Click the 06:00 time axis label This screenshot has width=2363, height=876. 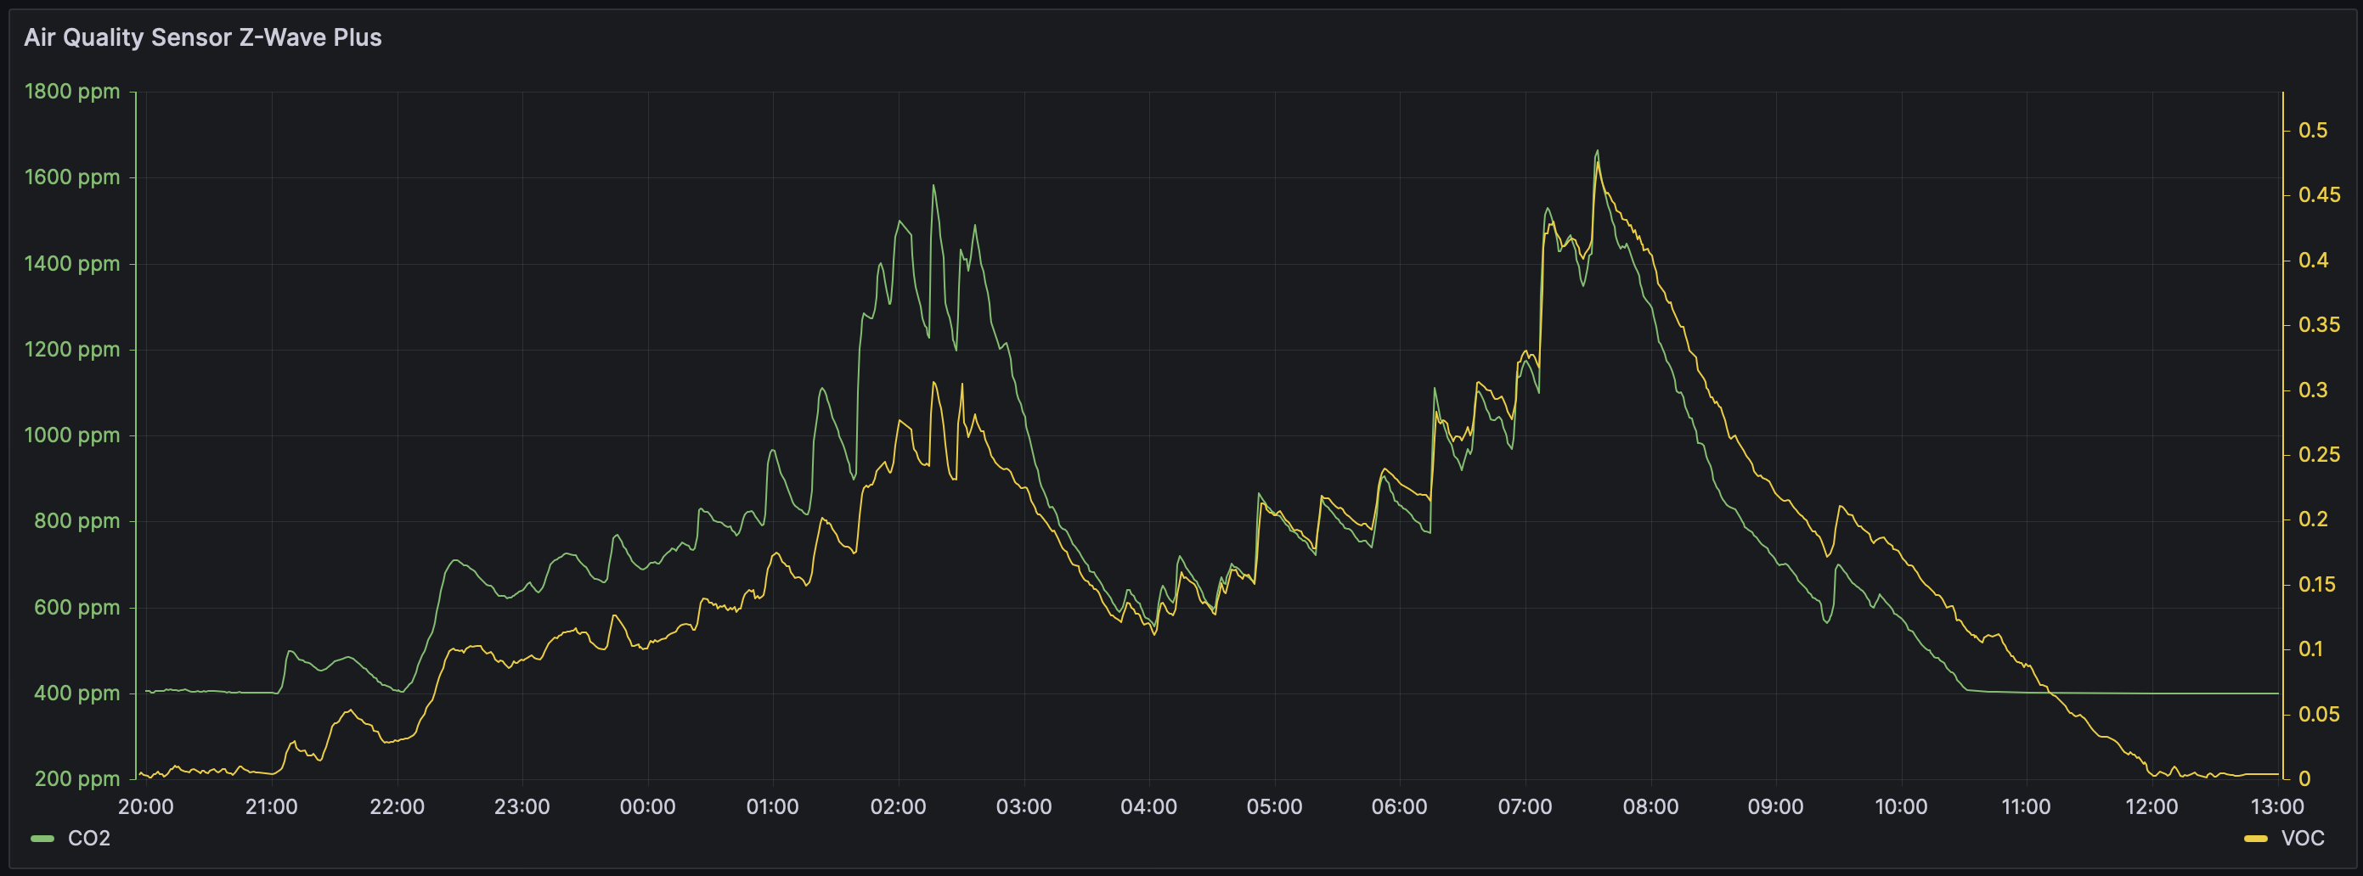(1400, 807)
